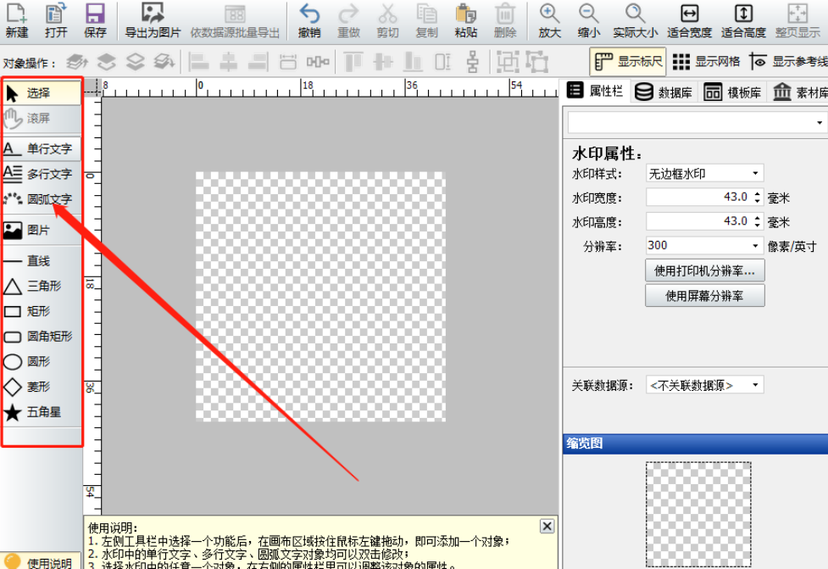Expand the 分辨率 resolution dropdown

pyautogui.click(x=704, y=246)
